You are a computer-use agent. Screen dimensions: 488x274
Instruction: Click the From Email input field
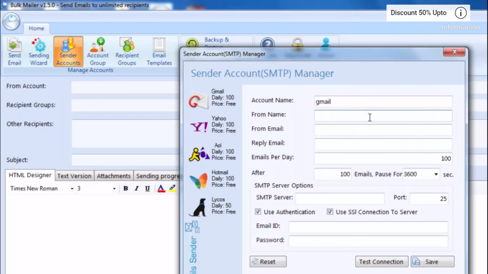tap(383, 130)
